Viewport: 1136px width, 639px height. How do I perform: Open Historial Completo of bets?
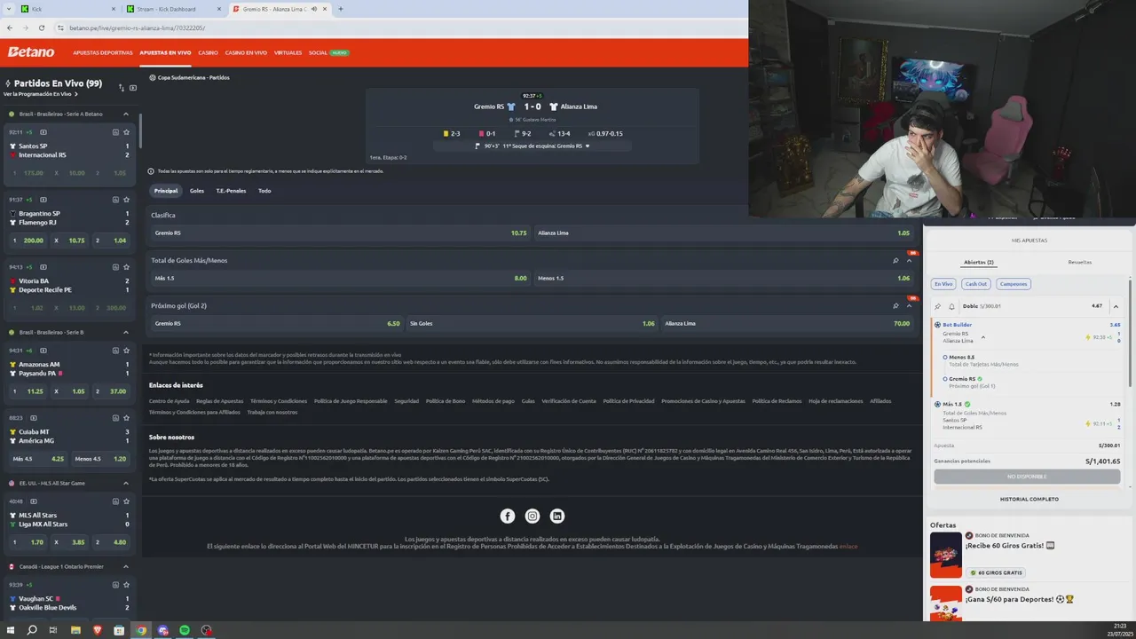coord(1029,500)
